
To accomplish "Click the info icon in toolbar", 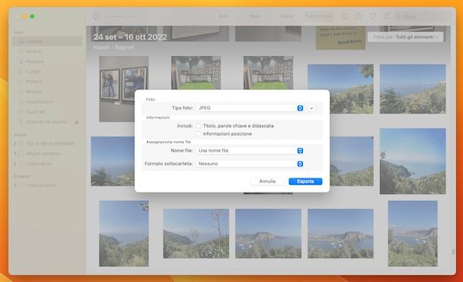I will pos(345,16).
